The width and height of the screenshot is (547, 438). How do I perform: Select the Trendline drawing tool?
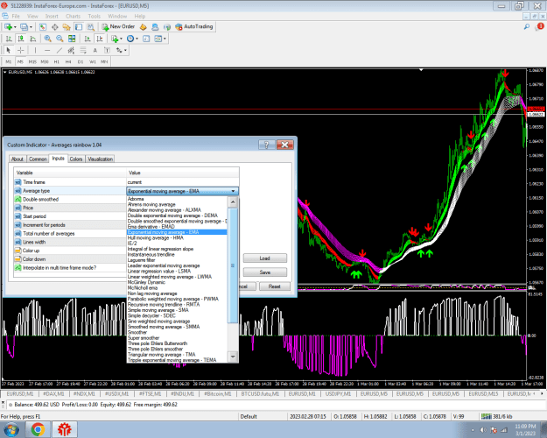point(60,50)
